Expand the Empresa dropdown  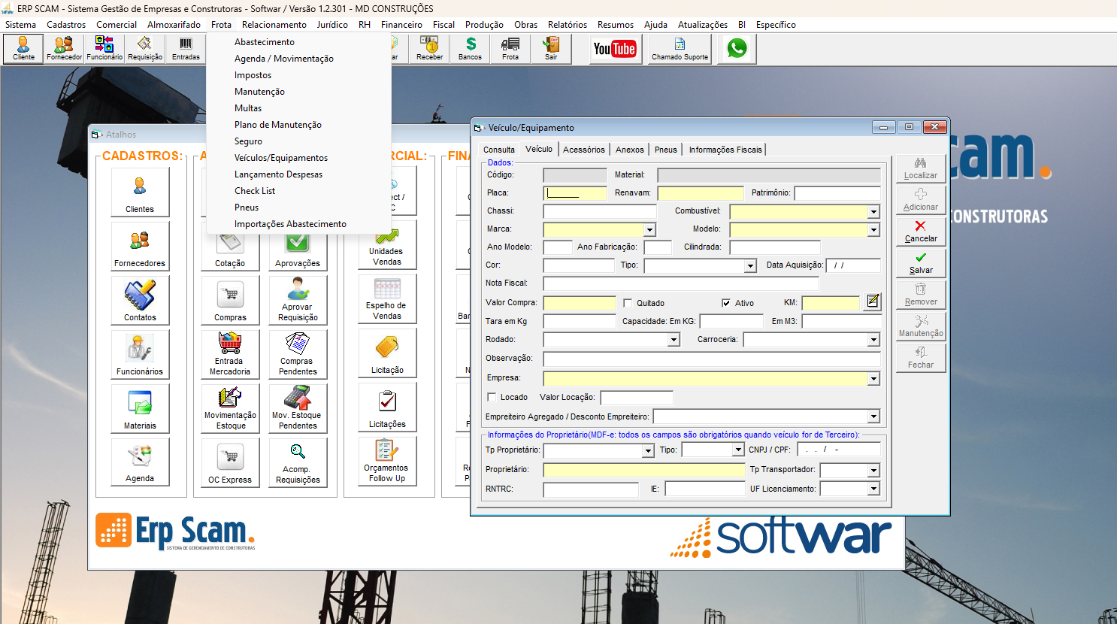tap(873, 379)
